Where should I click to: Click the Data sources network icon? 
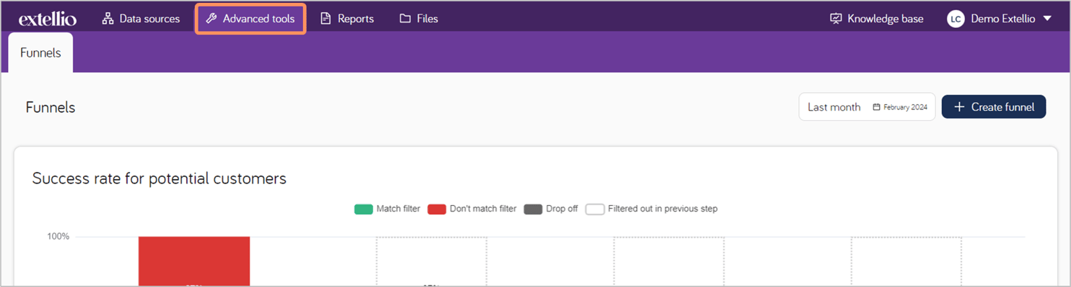[108, 19]
